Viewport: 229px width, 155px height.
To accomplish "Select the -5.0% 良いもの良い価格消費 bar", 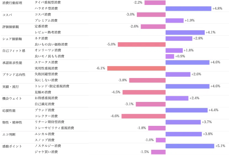I will pos(142,45).
